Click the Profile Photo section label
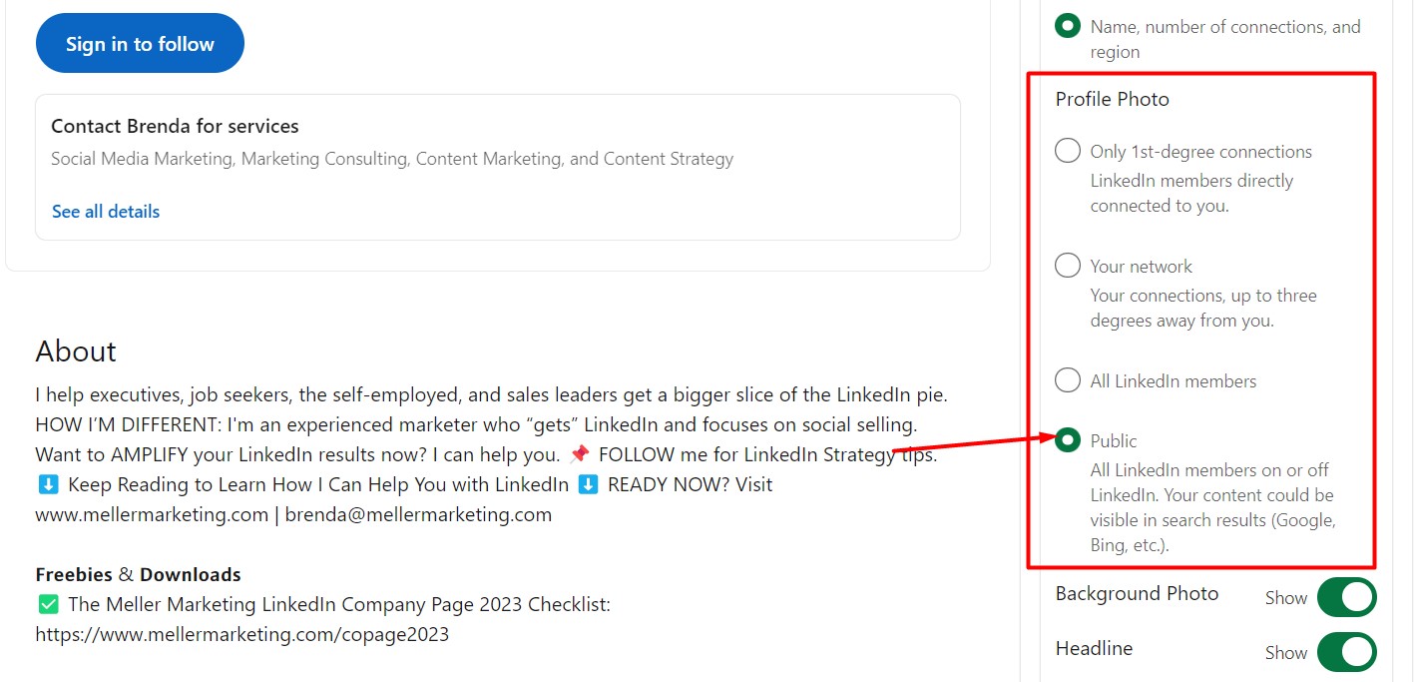 coord(1112,99)
